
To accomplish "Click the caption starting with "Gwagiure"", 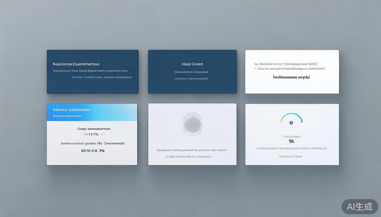I will 192,150.
